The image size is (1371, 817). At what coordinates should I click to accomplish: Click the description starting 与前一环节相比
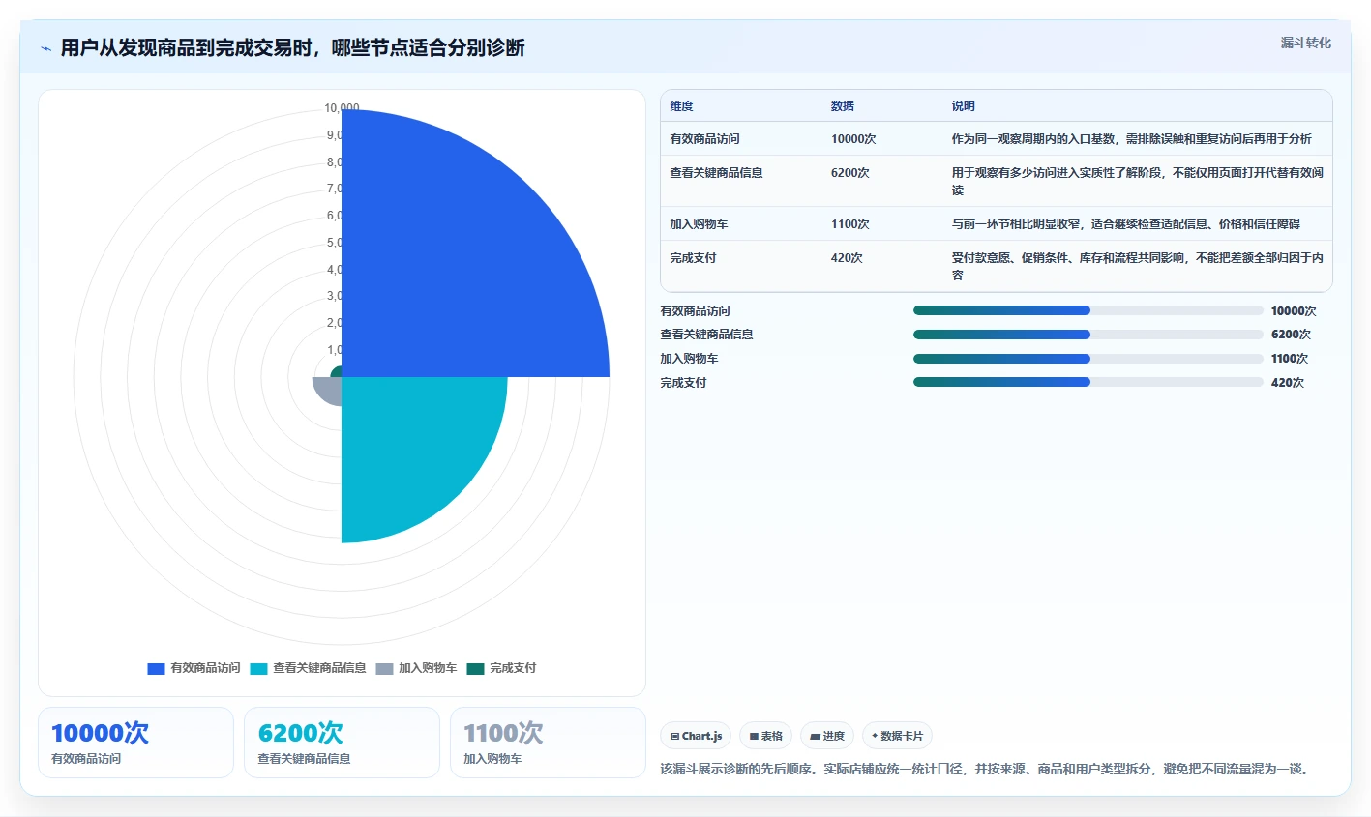pos(1125,224)
